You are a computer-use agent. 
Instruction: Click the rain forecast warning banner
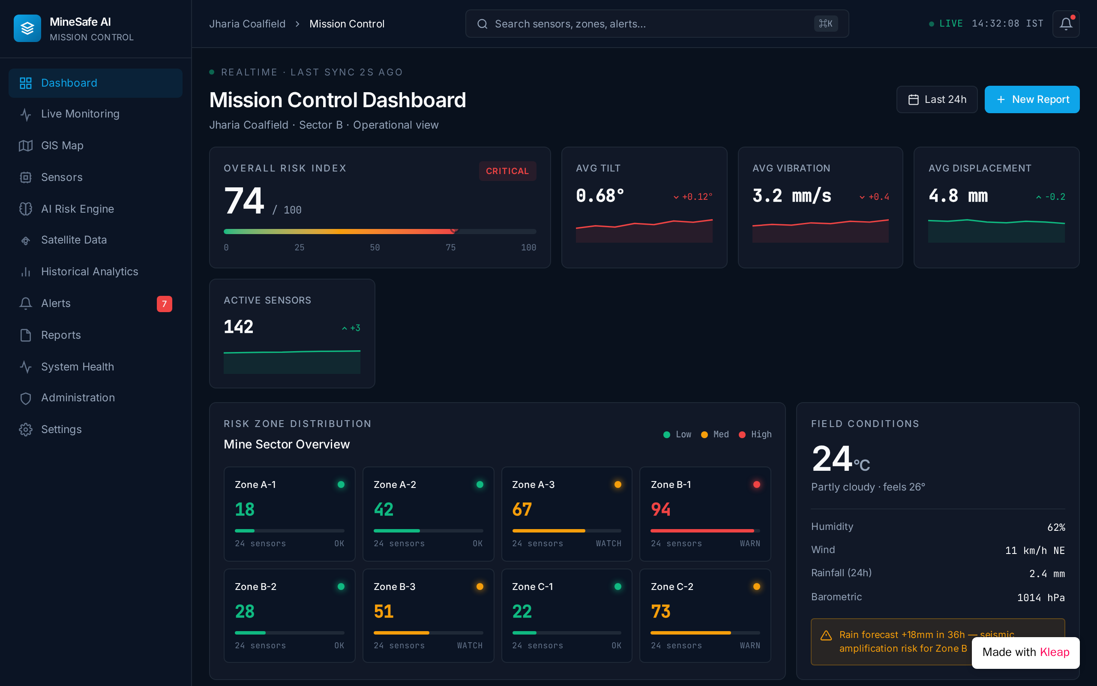[x=938, y=641]
